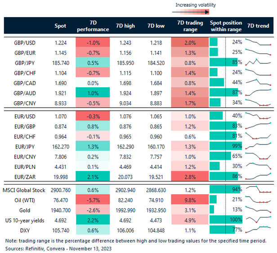Select the 7D performance column header

pyautogui.click(x=93, y=26)
